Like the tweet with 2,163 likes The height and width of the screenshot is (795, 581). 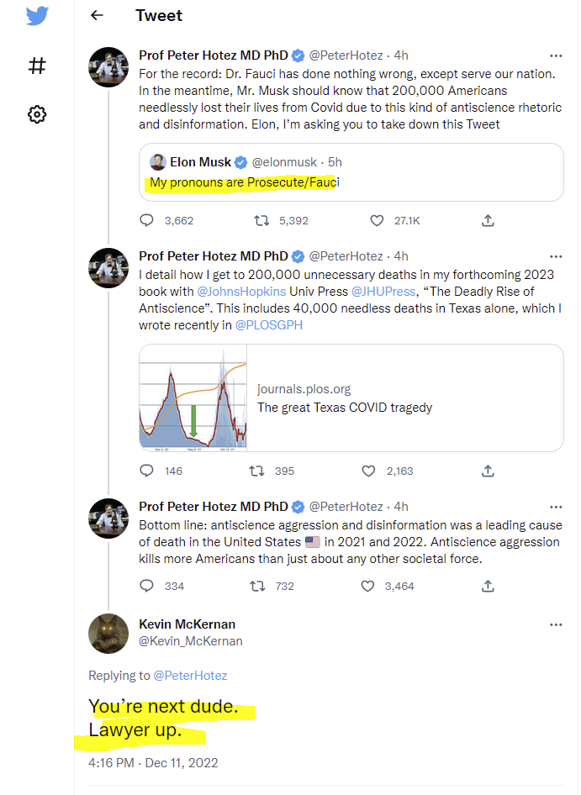pyautogui.click(x=368, y=471)
